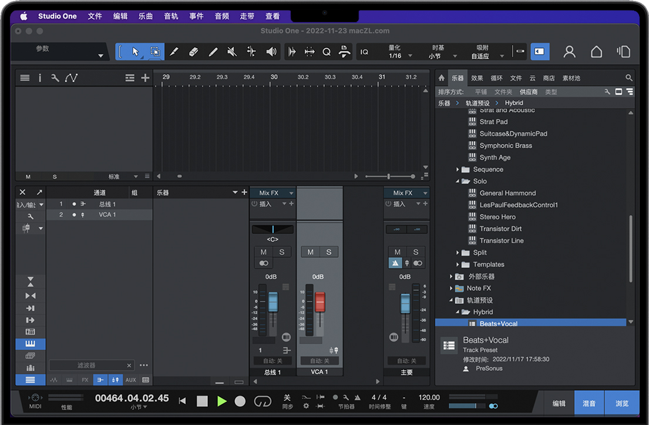Select the Mute tool in toolbar
Image resolution: width=649 pixels, height=425 pixels.
[232, 52]
